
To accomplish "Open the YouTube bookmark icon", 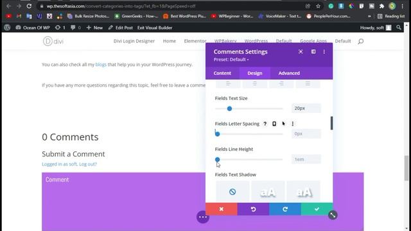I will (x=8, y=16).
